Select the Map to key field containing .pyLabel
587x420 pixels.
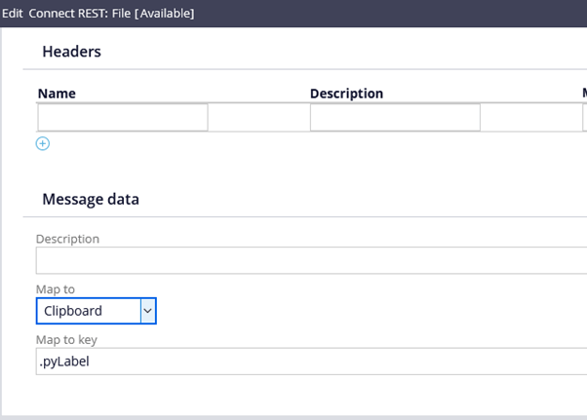pos(311,362)
